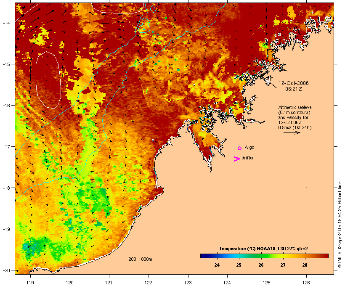This screenshot has height=286, width=345.
Task: Click the temperature color bar legend
Action: (264, 256)
